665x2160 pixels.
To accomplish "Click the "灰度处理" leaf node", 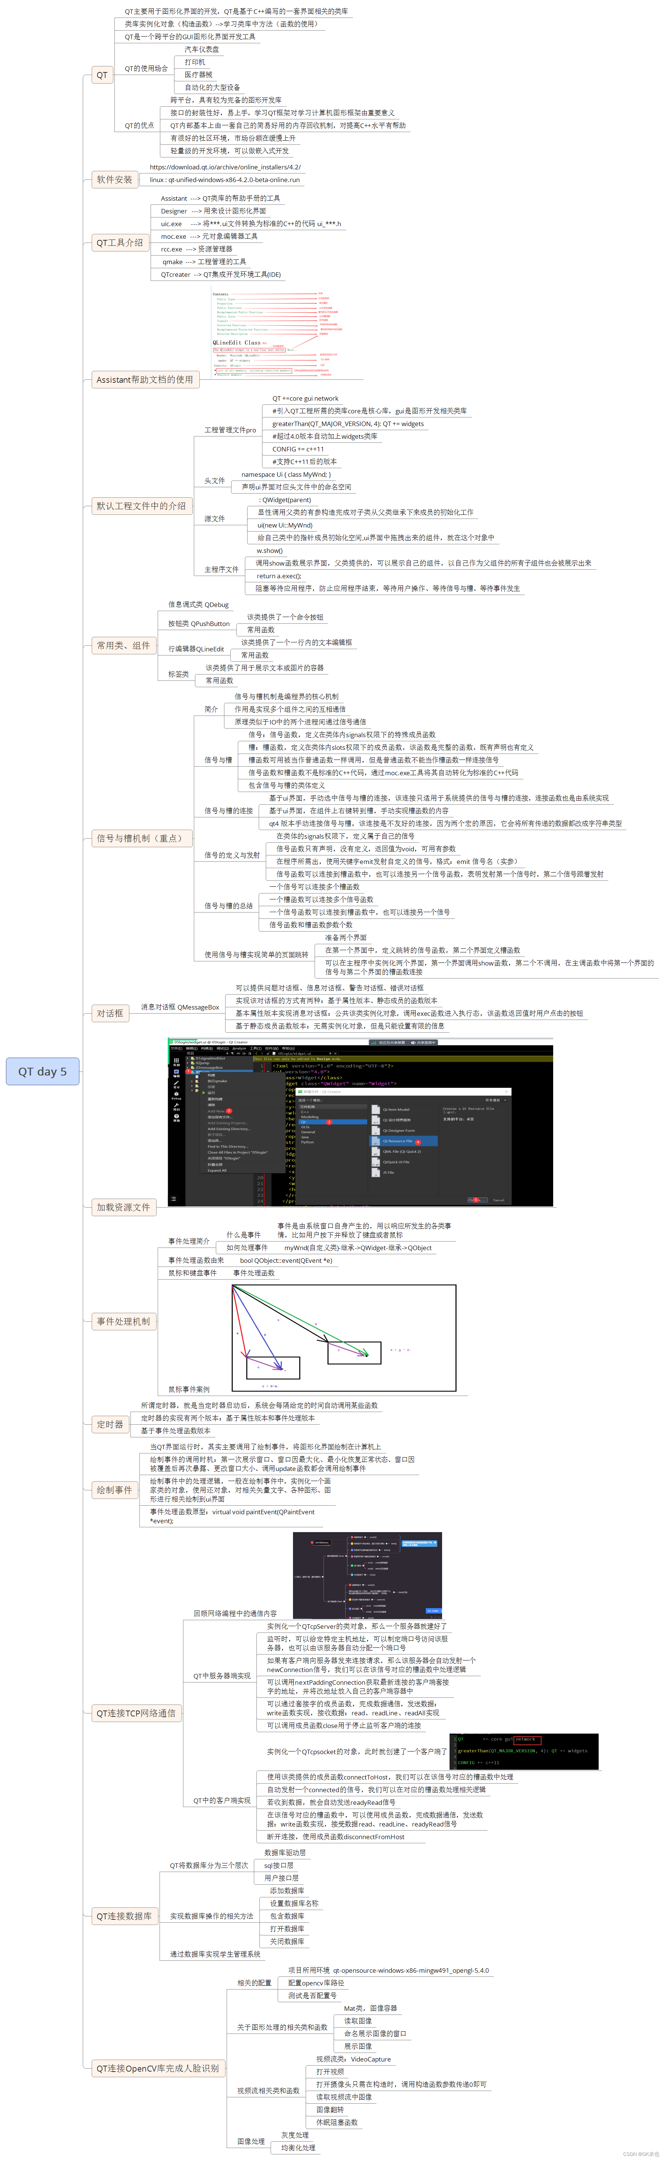I will click(295, 2135).
